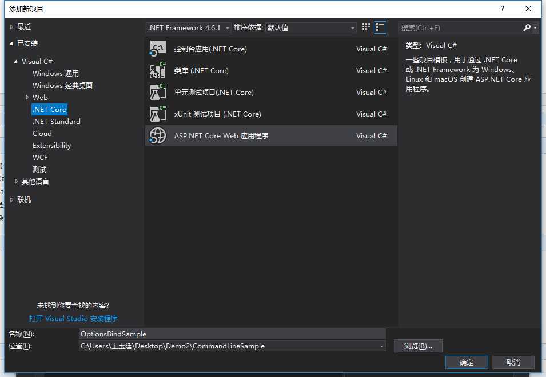Viewport: 546px width, 377px height.
Task: Click the project name field OptionsBindSample
Action: coord(232,334)
